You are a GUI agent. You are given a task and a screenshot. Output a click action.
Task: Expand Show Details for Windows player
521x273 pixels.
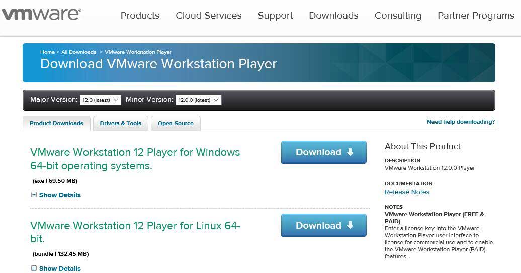point(60,195)
